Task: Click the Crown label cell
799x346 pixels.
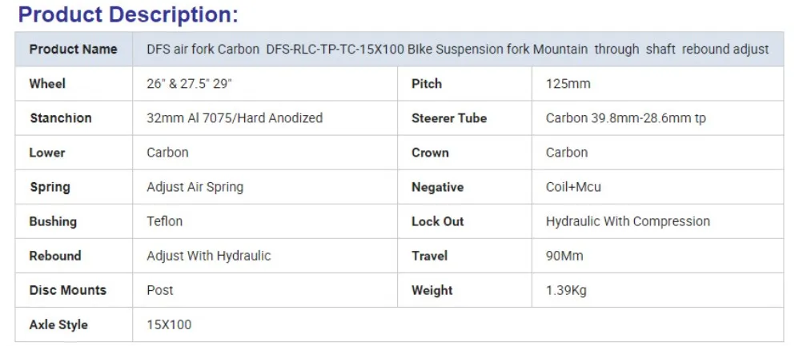Action: (430, 153)
